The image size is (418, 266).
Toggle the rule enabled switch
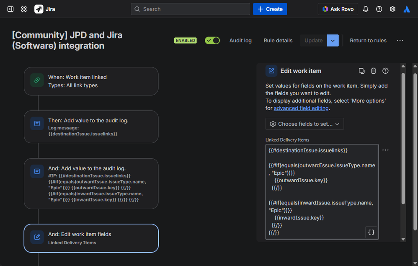click(x=212, y=41)
